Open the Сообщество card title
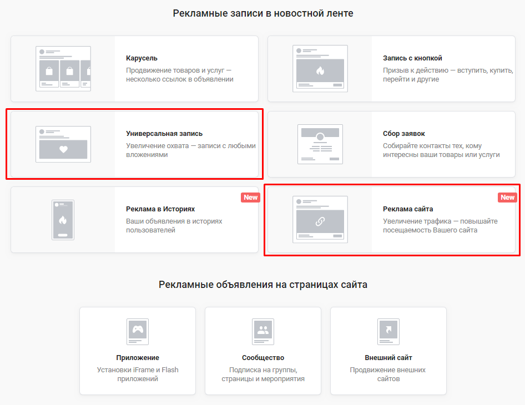Image resolution: width=525 pixels, height=405 pixels. (x=263, y=357)
